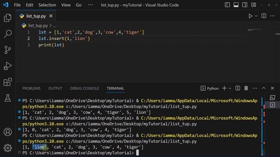This screenshot has width=280, height=157.
Task: Open the Run and Debug view
Action: pos(8,66)
